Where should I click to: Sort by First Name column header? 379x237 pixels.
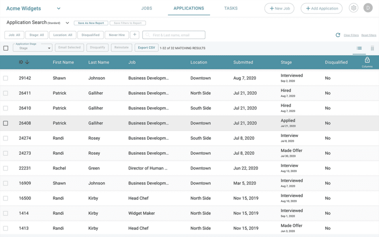tap(63, 62)
